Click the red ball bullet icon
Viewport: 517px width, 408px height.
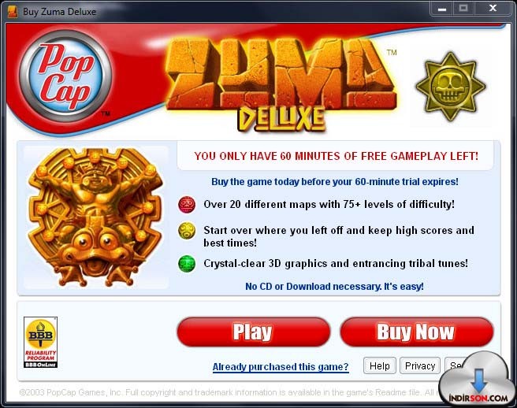tap(187, 204)
